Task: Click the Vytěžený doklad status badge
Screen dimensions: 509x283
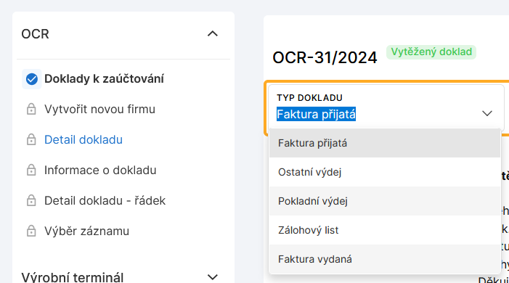Action: [431, 52]
